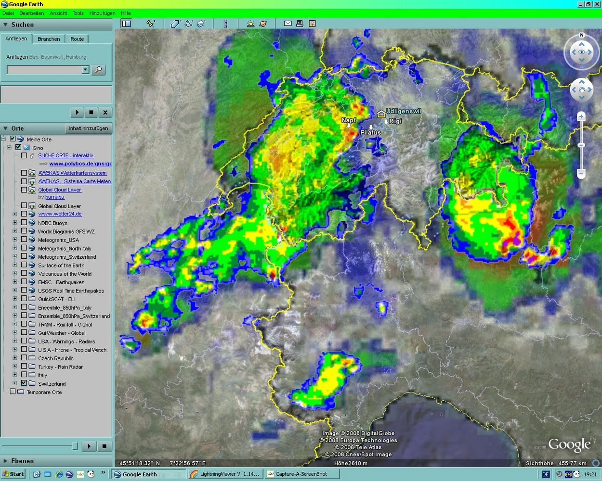Add a placemark with the pushpin tool
Screen dimensions: 602x481
tap(151, 24)
